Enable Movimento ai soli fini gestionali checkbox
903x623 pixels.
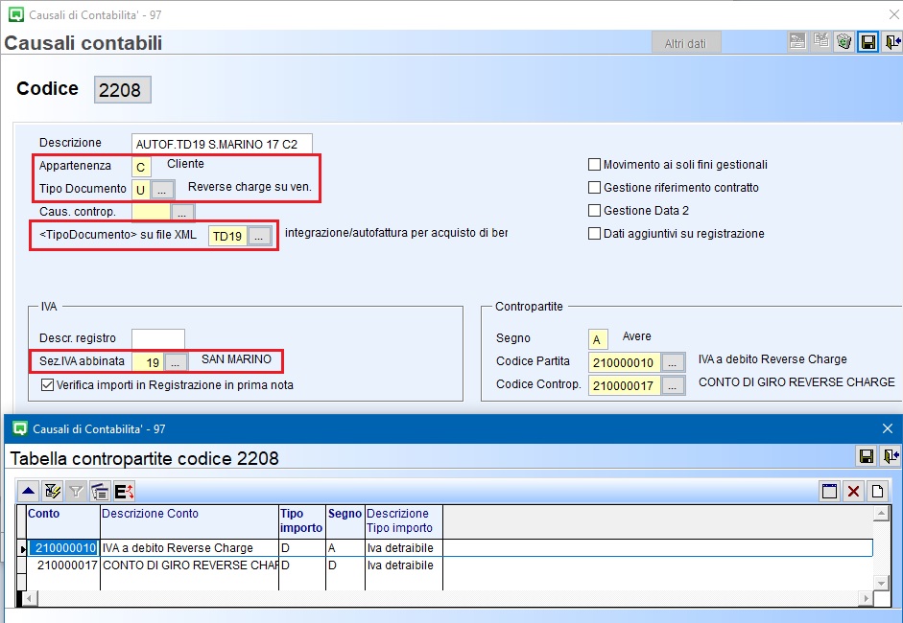coord(594,165)
